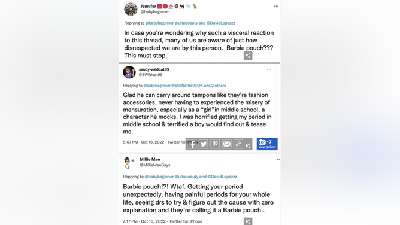Open the 5:07 PM Oct 16, 2022 timestamp
This screenshot has width=400, height=225.
pos(143,142)
